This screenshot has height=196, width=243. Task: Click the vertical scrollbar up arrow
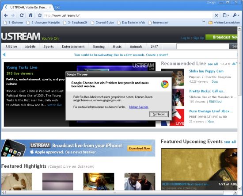(239, 28)
